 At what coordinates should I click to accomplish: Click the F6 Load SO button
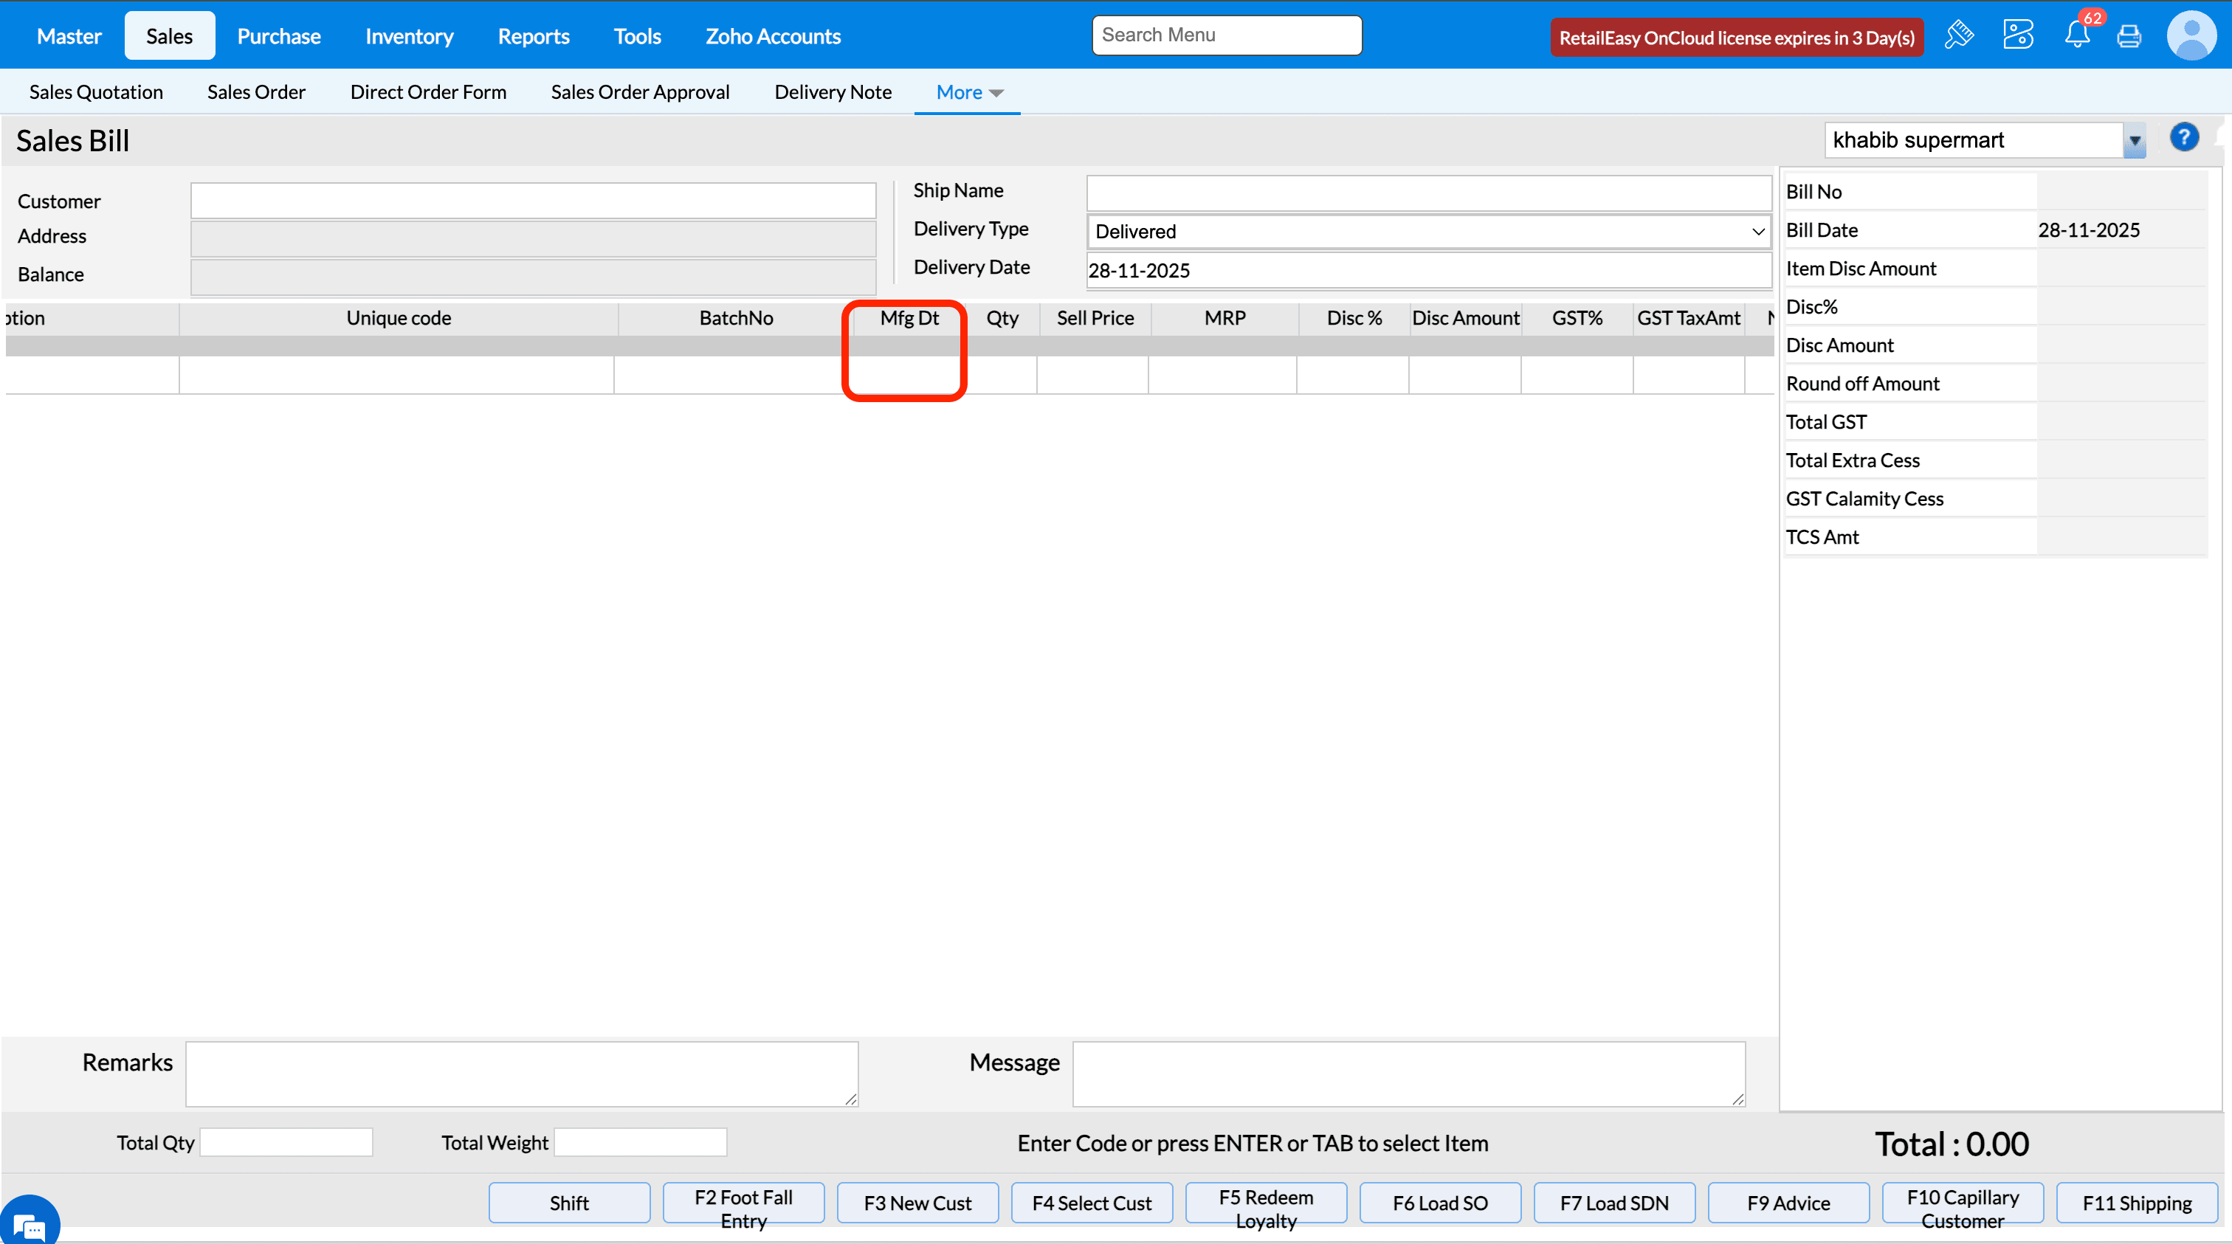[x=1439, y=1203]
